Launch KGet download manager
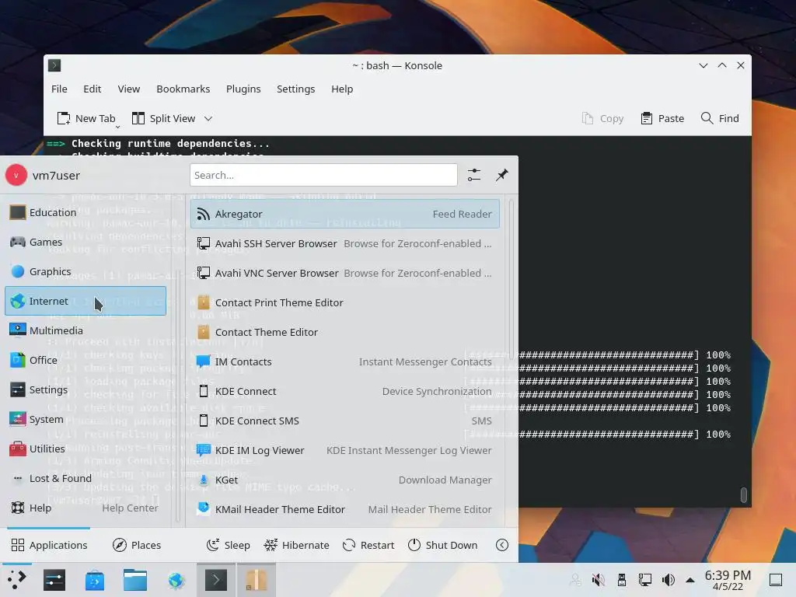Viewport: 796px width, 597px height. 344,480
